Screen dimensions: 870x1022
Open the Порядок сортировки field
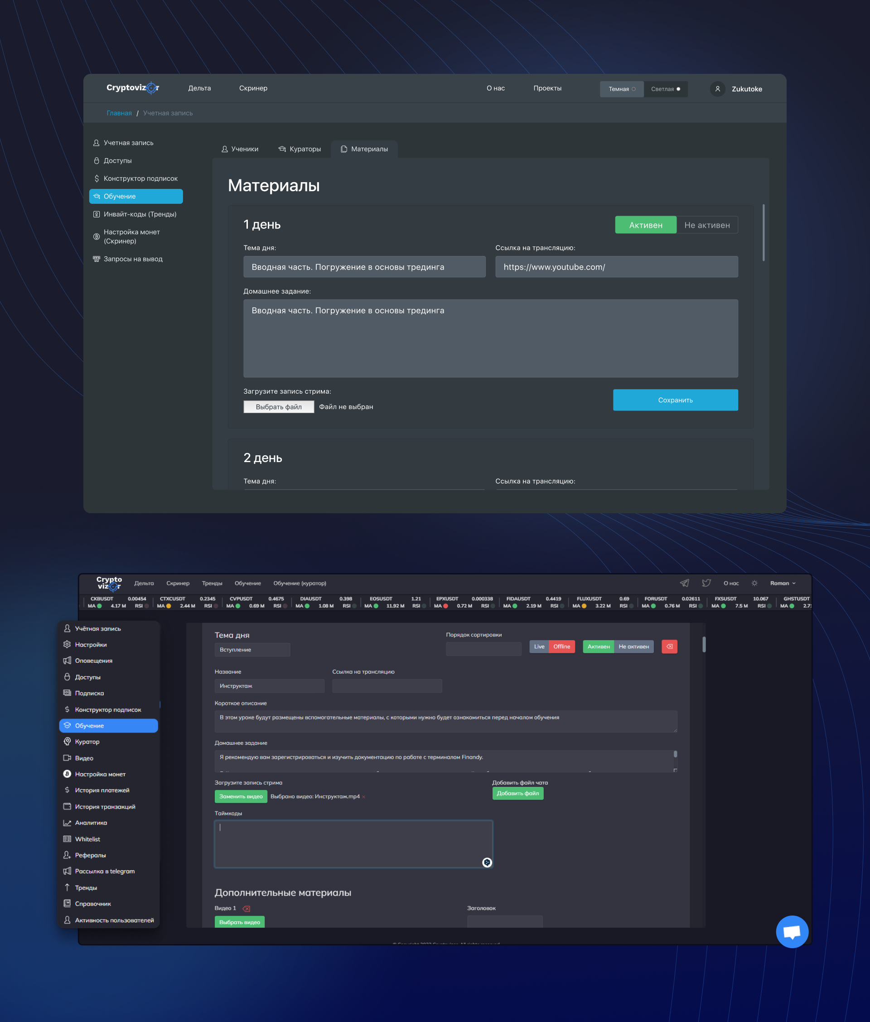(483, 649)
